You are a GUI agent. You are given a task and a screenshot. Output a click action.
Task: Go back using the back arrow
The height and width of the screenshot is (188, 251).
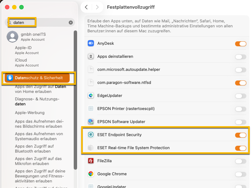(86, 7)
